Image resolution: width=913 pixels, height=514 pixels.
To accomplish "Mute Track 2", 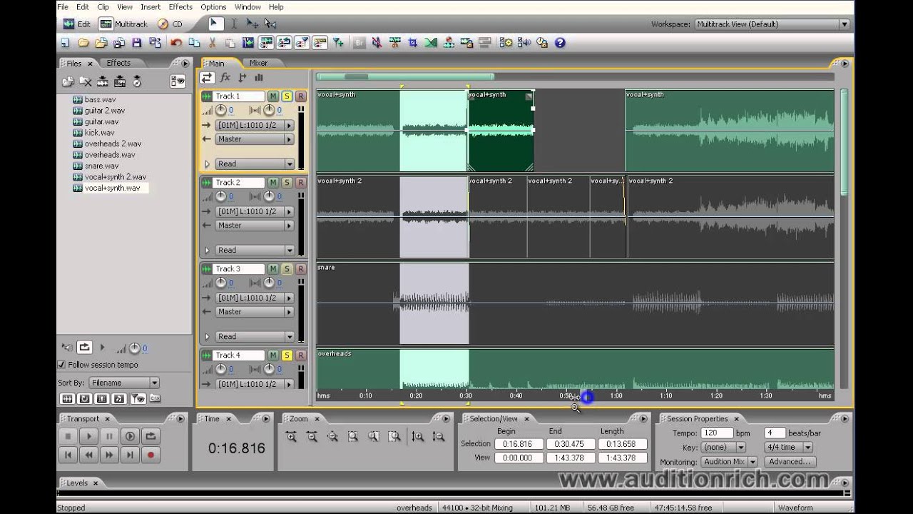I will click(273, 183).
